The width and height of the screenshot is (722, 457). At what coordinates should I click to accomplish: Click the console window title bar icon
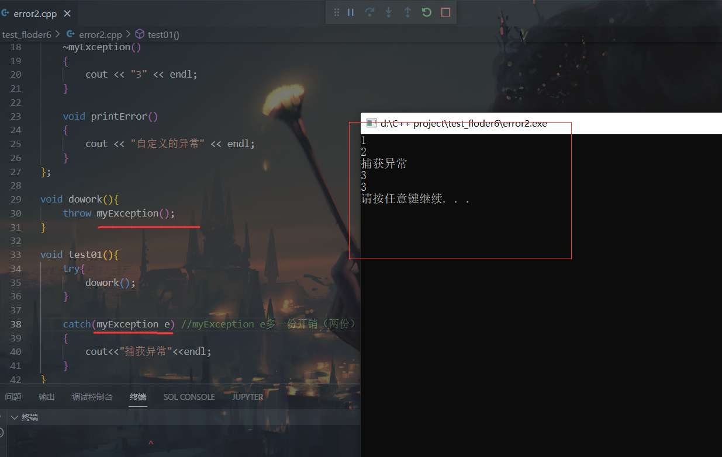(x=371, y=123)
